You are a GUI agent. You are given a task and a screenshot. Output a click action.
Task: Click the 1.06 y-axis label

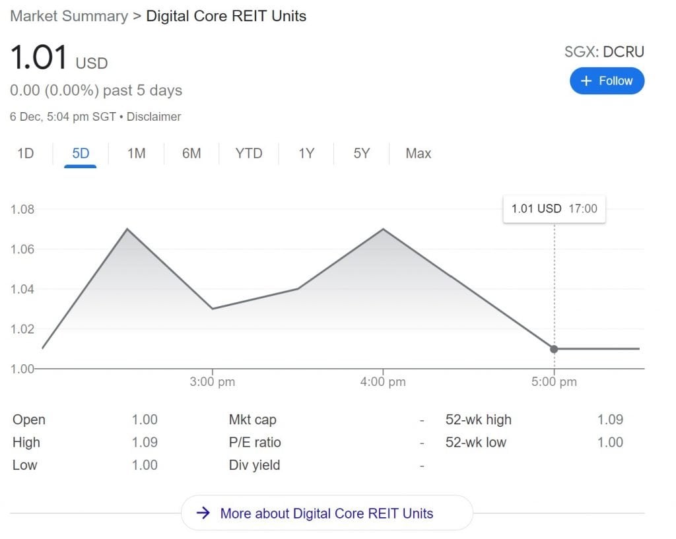pyautogui.click(x=22, y=249)
